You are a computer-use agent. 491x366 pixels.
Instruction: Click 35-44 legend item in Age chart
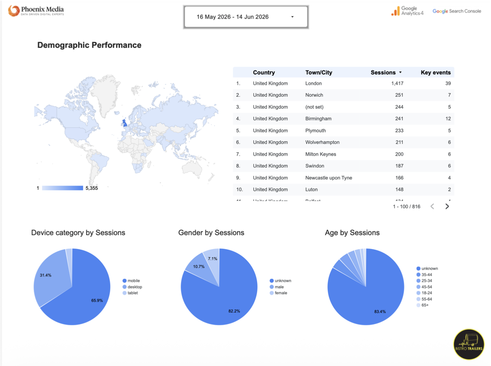(x=424, y=275)
